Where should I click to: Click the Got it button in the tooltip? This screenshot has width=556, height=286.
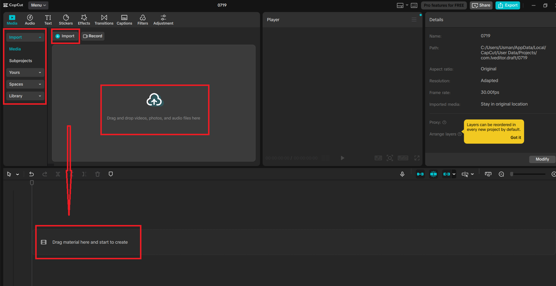(516, 137)
